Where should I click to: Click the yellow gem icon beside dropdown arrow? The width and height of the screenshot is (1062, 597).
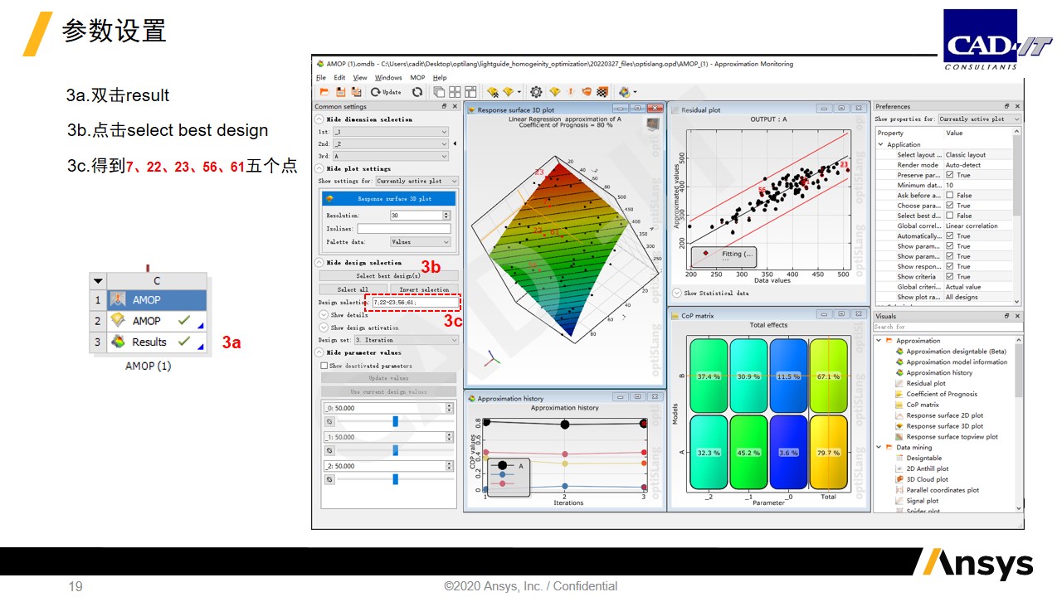(x=508, y=92)
